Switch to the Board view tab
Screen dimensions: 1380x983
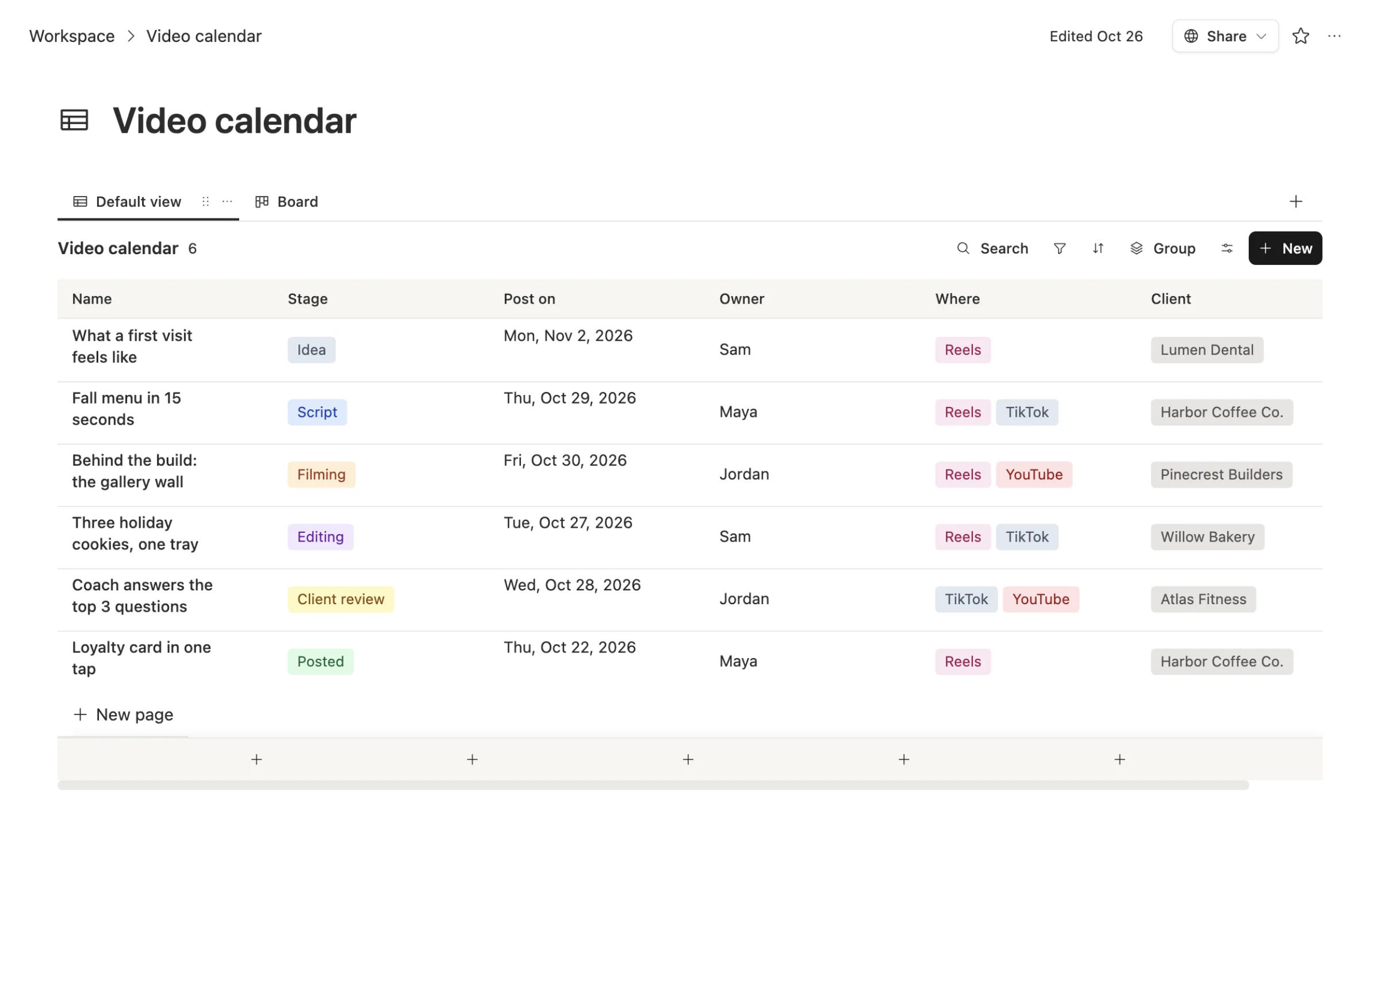click(286, 202)
